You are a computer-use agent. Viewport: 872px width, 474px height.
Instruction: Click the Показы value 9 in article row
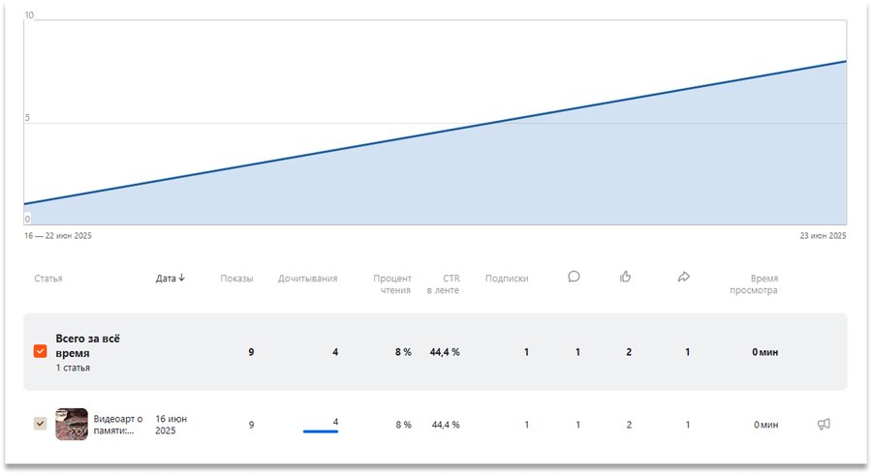click(x=251, y=425)
